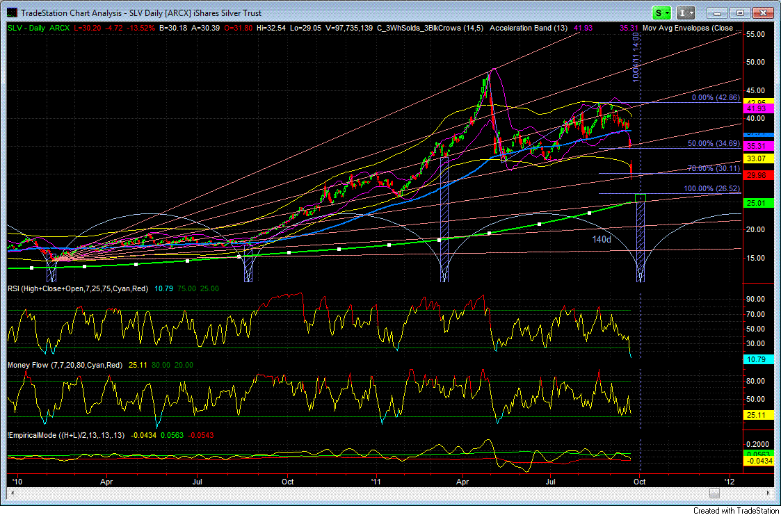Select the 0.00% (42.86) Fibonacci level label
The width and height of the screenshot is (781, 515).
[x=716, y=98]
